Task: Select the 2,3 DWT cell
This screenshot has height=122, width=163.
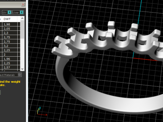Action: (10, 33)
